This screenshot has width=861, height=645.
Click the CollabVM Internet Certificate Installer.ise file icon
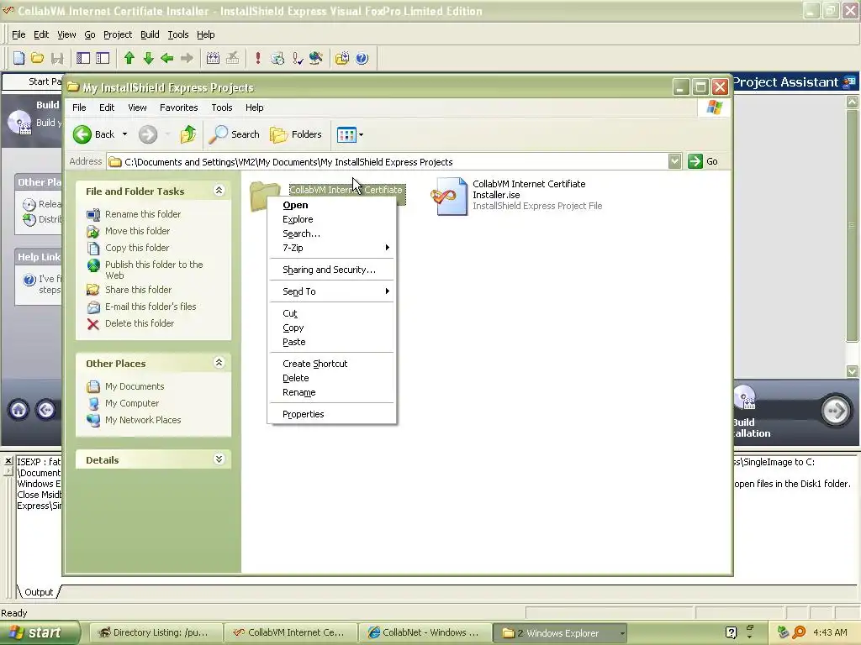point(450,196)
